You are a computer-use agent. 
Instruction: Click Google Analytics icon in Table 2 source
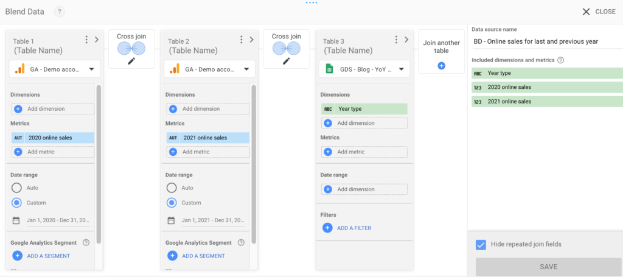[175, 69]
